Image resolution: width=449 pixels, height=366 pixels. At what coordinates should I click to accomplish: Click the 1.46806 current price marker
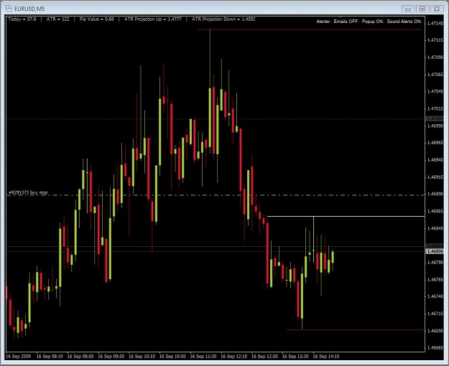[435, 252]
